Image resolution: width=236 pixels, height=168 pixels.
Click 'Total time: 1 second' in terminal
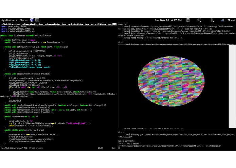(x=129, y=144)
